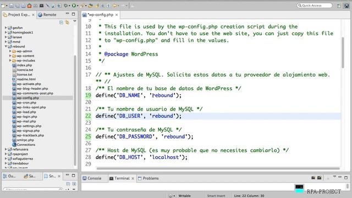Click the Save icon in the main toolbar
This screenshot has height=198, width=352.
(12, 5)
